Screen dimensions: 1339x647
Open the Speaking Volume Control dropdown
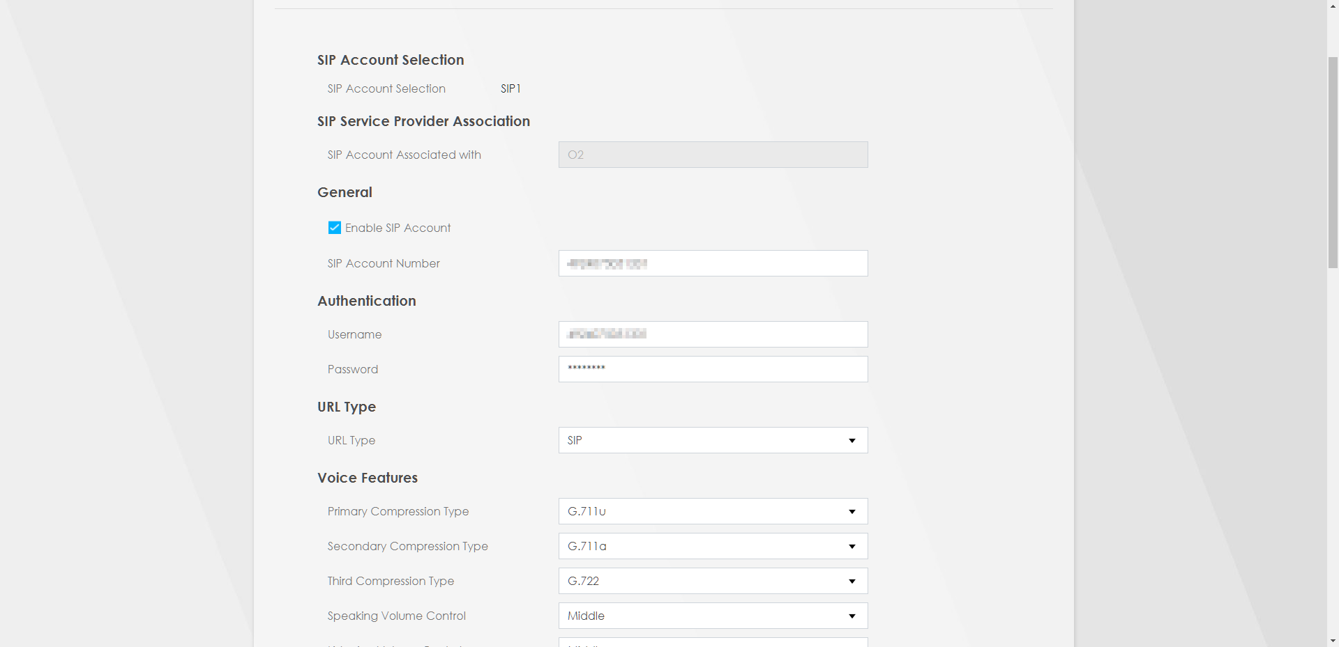click(x=713, y=616)
